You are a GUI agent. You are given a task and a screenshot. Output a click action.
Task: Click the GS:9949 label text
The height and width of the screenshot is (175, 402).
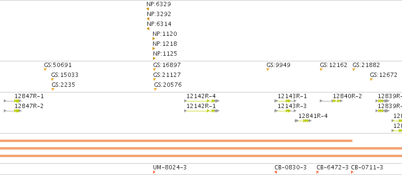tap(278, 65)
